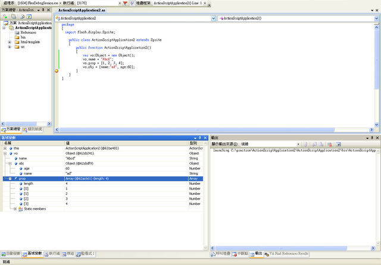Switch to the 中斷點 Breakpoints tab

(x=240, y=254)
